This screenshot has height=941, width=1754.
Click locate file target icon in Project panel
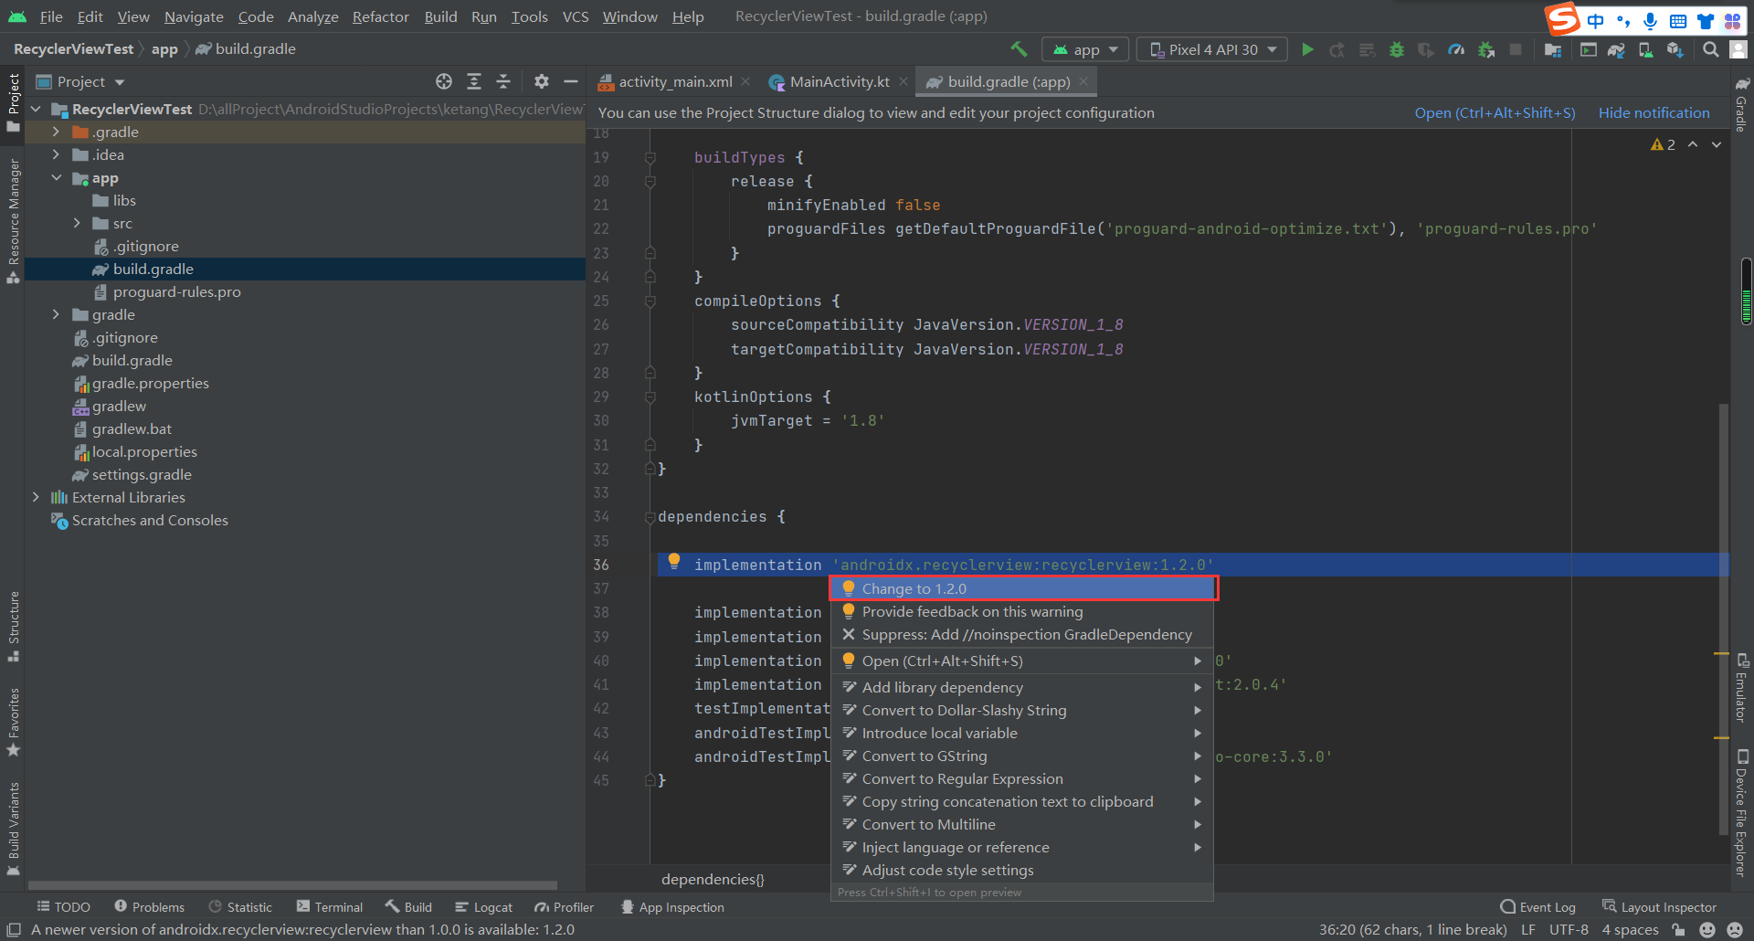[x=444, y=81]
